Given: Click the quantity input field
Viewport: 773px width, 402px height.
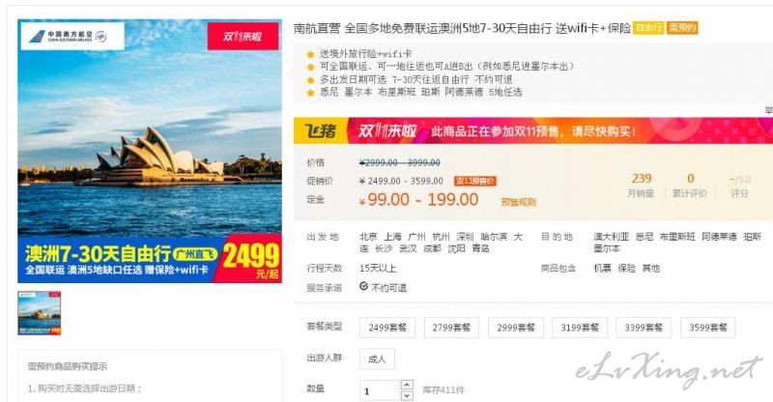Looking at the screenshot, I should (x=381, y=390).
